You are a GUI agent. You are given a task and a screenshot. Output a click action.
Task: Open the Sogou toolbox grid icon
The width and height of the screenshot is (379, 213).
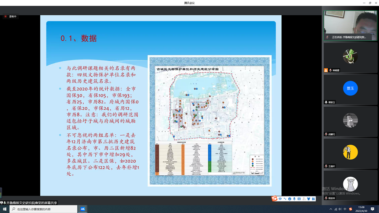pos(313,199)
